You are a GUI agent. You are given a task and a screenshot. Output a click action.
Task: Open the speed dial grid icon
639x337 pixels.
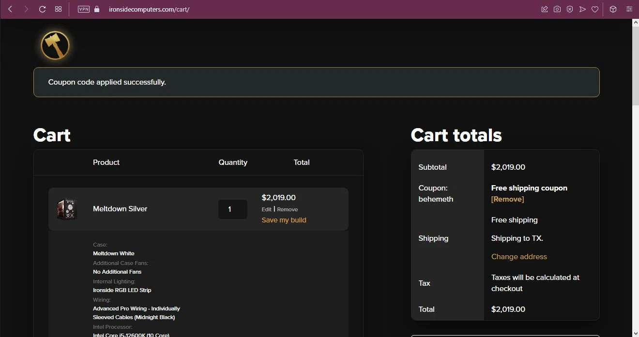(x=58, y=9)
